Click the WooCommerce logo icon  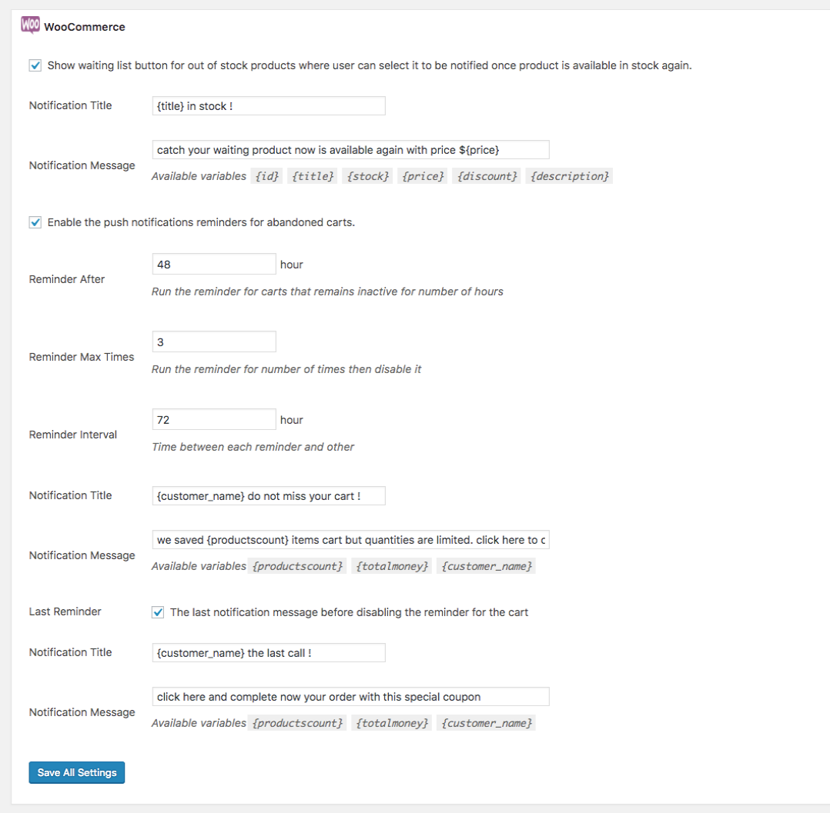[x=31, y=25]
